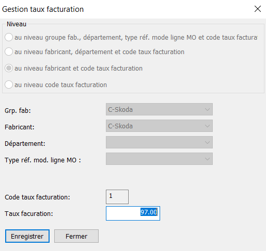Open the Département dropdown list
Screen dimensions: 266x251
point(159,142)
